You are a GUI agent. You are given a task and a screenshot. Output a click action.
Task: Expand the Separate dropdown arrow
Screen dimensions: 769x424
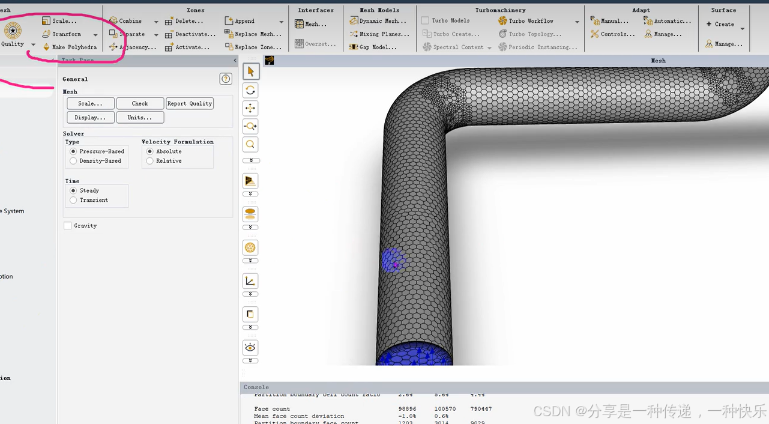tap(156, 35)
